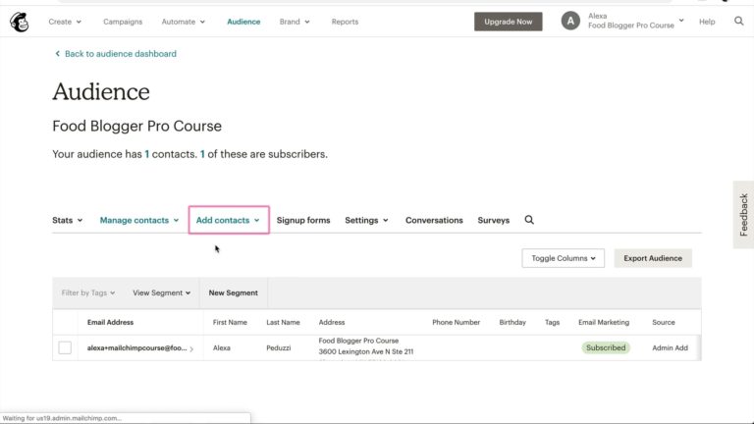Click the Email Address column header
This screenshot has width=754, height=424.
(x=110, y=322)
